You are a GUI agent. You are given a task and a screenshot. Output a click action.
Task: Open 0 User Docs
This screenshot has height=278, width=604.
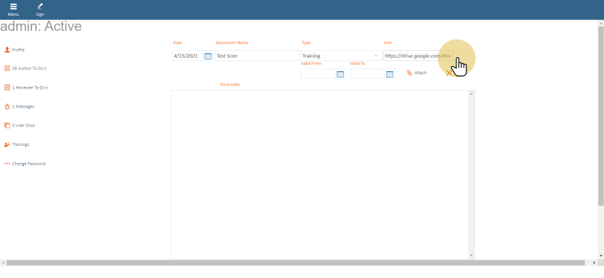coord(23,125)
